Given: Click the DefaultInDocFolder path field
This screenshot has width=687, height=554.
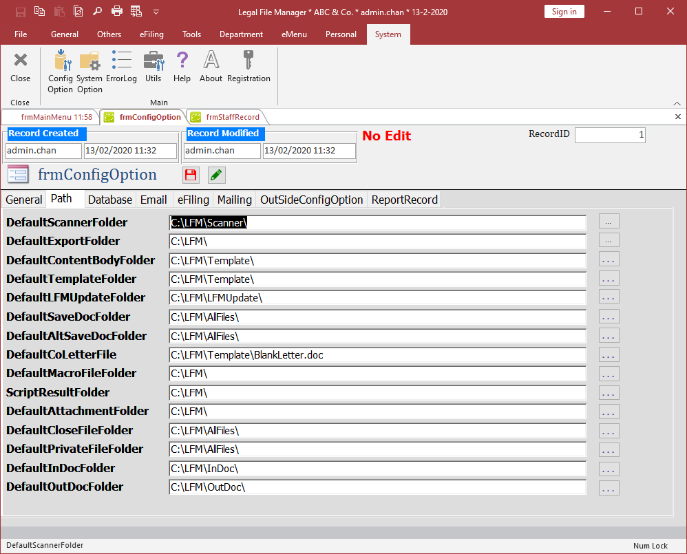Looking at the screenshot, I should pos(378,469).
